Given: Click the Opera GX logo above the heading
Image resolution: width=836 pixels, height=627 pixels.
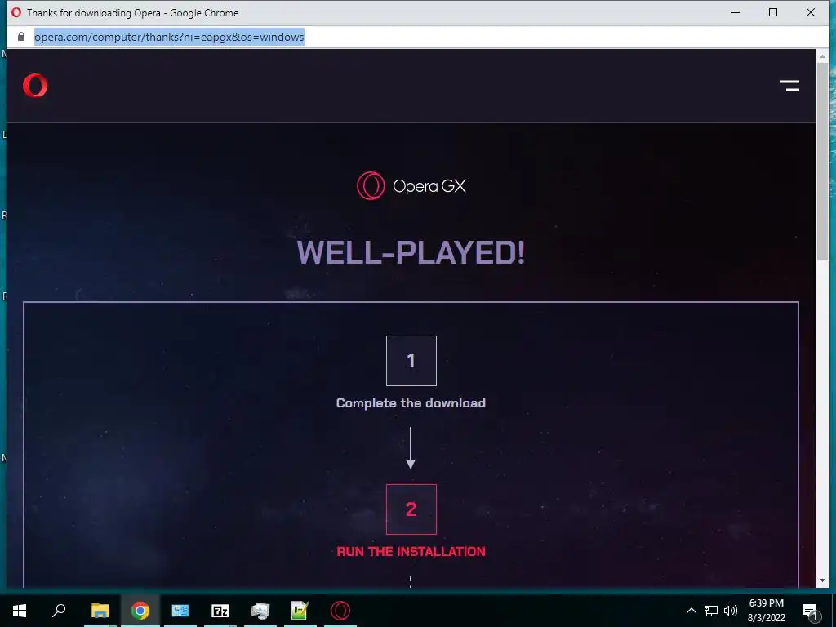Looking at the screenshot, I should point(411,185).
